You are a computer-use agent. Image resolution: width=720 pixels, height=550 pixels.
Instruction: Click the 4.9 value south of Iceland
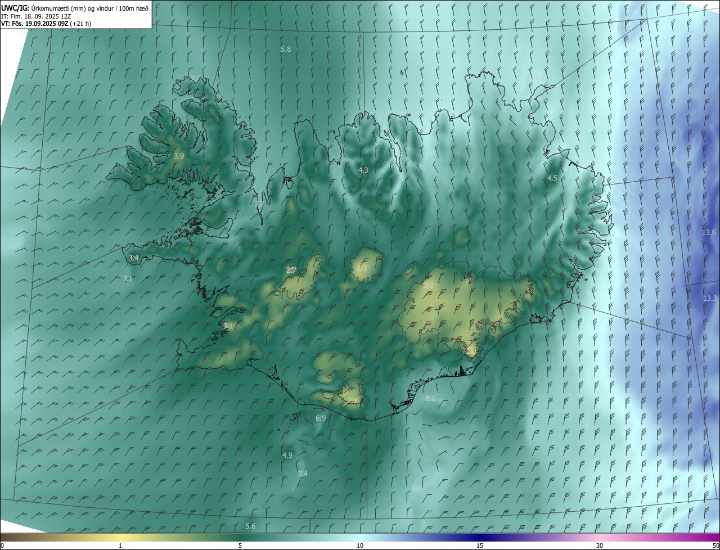pyautogui.click(x=287, y=455)
